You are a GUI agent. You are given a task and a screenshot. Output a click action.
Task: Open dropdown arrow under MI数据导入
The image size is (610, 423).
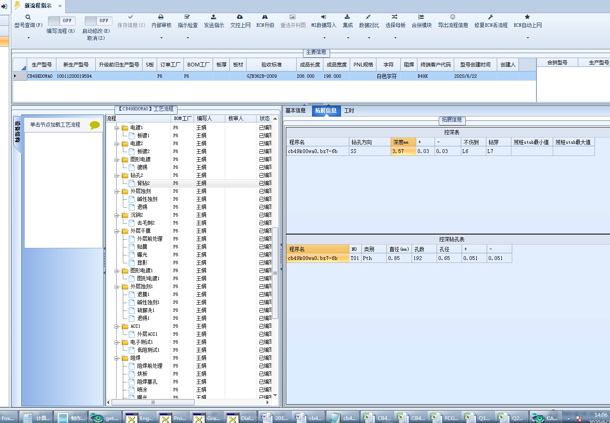324,38
